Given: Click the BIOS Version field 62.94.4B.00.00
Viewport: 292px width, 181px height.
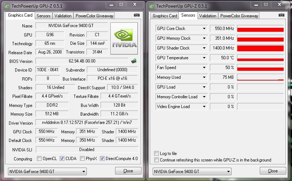Looking at the screenshot, I should [82, 61].
